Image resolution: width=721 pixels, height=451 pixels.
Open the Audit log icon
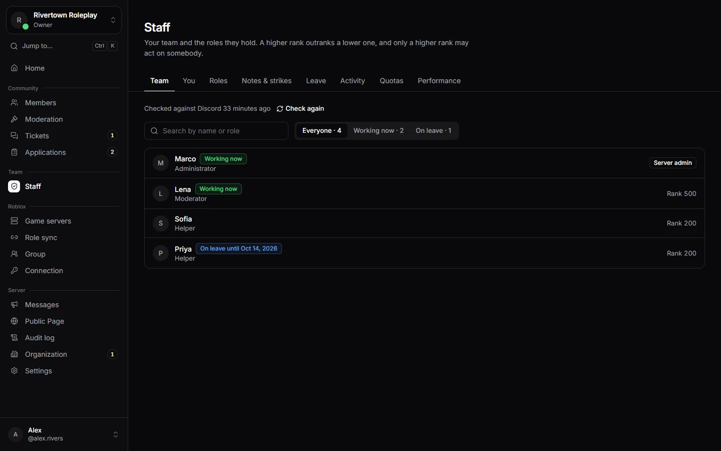[x=15, y=338]
